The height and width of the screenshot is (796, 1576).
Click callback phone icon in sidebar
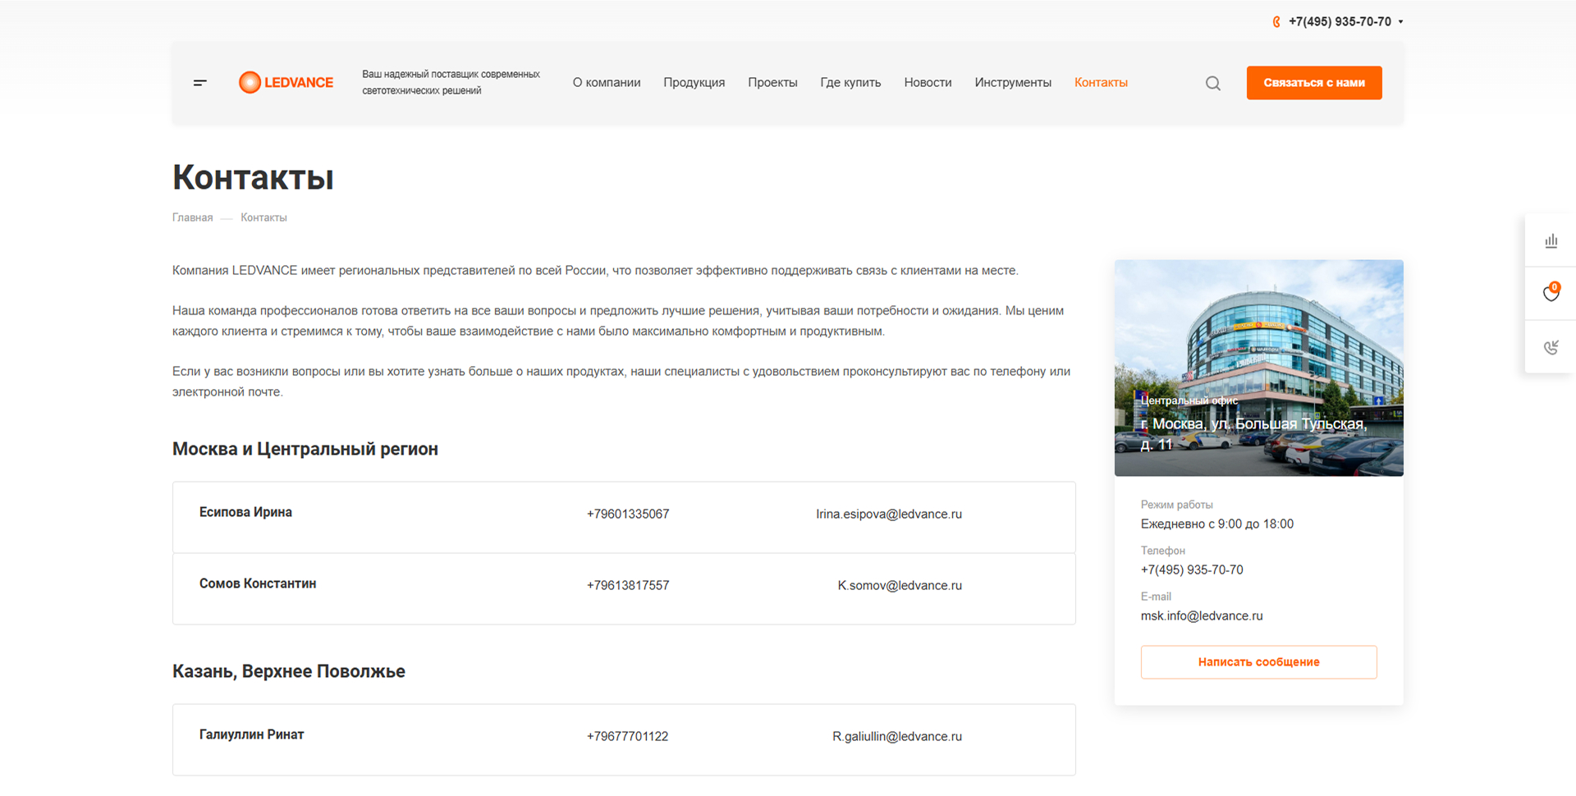coord(1551,347)
